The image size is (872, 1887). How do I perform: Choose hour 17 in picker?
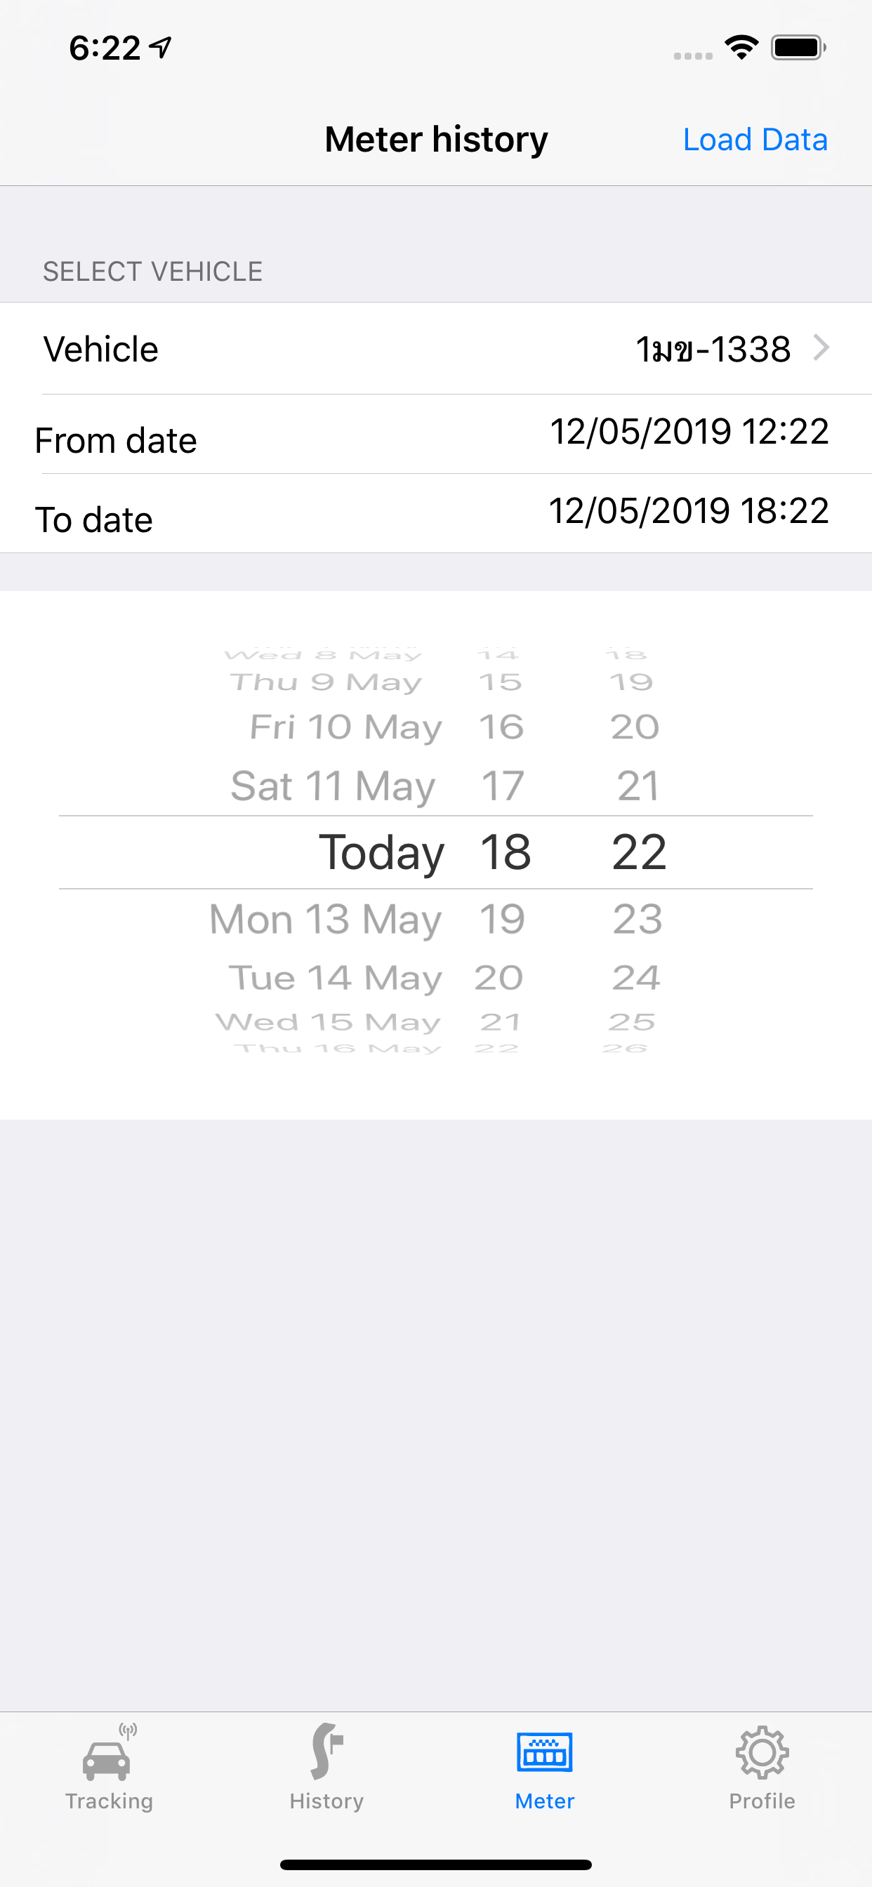502,786
